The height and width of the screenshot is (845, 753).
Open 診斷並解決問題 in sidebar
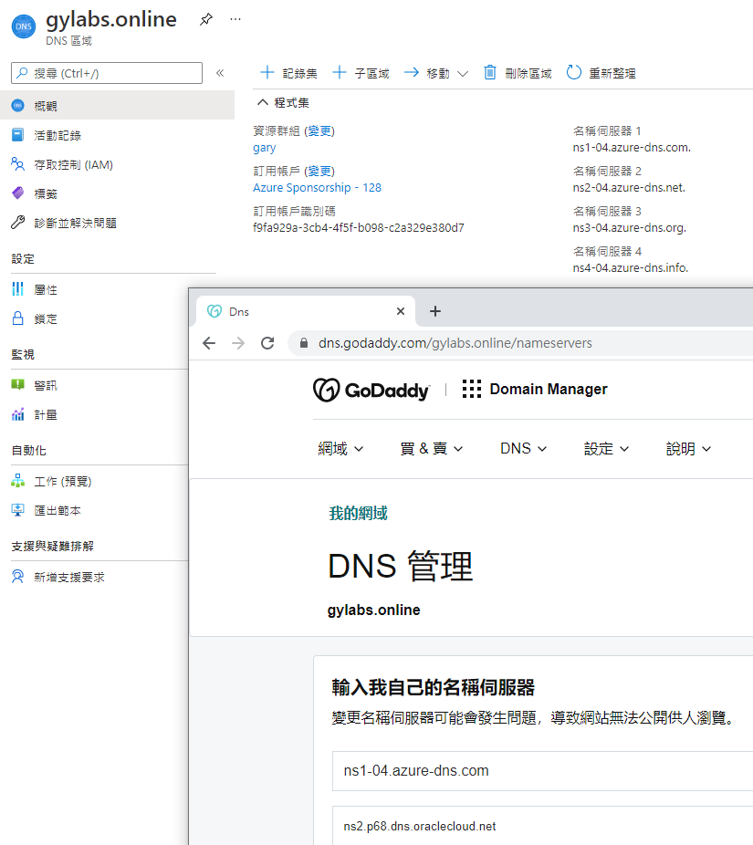tap(76, 223)
